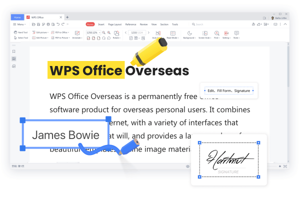Click the Screen Grab icon
300x200 pixels.
pos(204,33)
